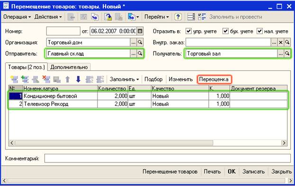Screen dimensions: 295x186
Task: Copy row with green plus icon
Action: click(25, 79)
